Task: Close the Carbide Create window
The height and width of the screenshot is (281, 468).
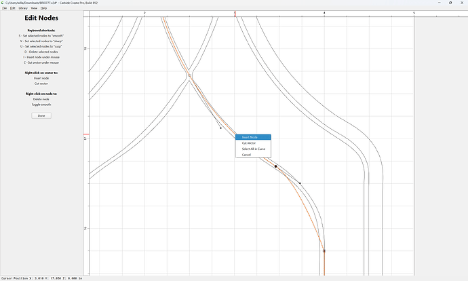Action: 462,3
